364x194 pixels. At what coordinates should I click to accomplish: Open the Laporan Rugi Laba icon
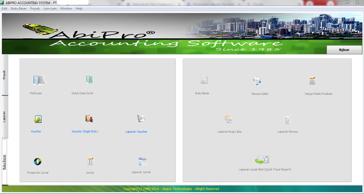click(x=228, y=119)
